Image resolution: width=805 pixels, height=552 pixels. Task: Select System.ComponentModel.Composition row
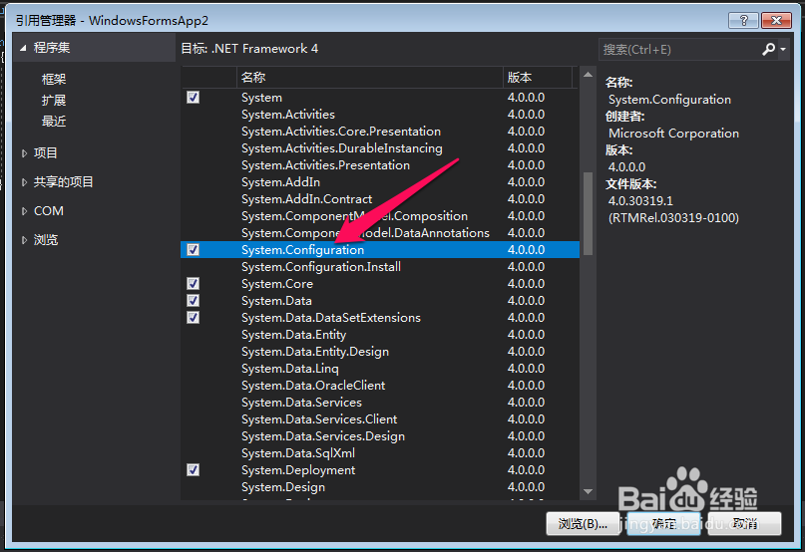[380, 216]
